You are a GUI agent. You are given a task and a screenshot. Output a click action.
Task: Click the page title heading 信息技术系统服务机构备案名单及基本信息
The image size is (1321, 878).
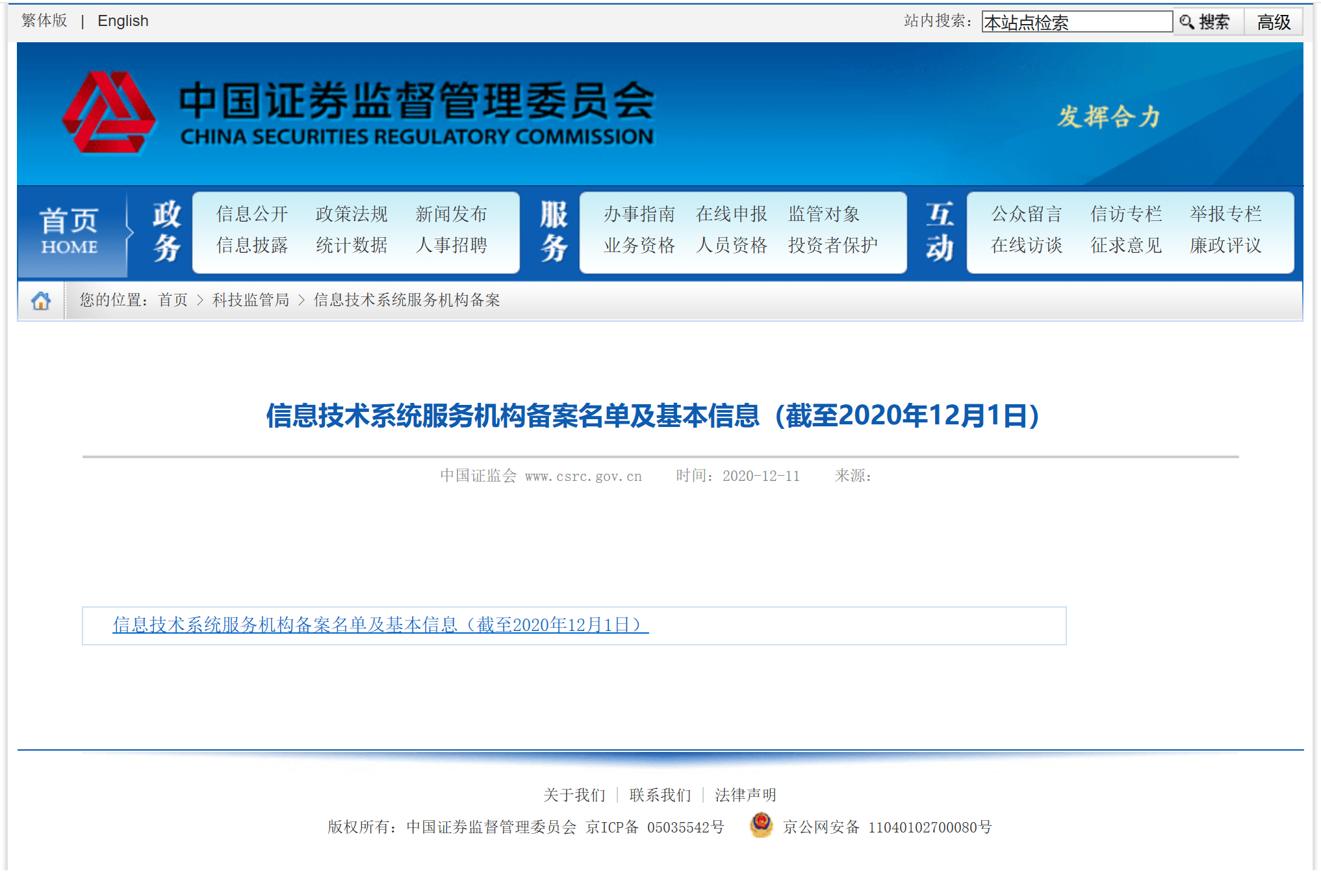[653, 415]
